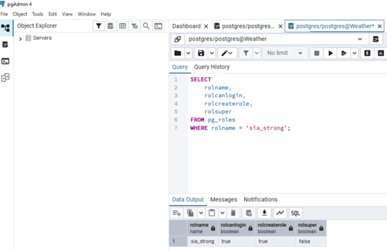Open the dropdown arrow next to Filter

click(x=257, y=53)
